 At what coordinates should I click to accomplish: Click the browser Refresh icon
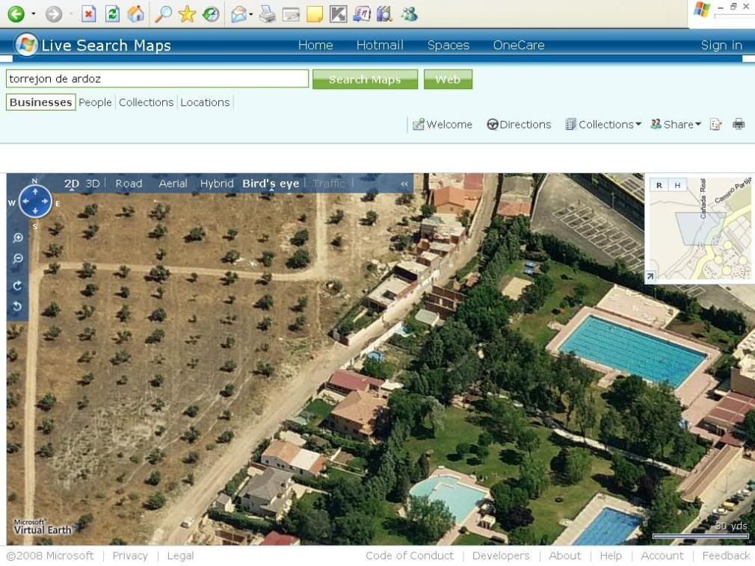[x=112, y=13]
